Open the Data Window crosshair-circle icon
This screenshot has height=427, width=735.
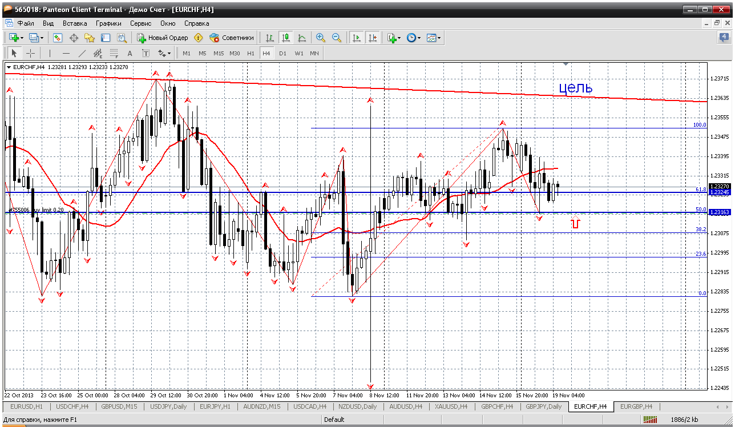pos(74,38)
